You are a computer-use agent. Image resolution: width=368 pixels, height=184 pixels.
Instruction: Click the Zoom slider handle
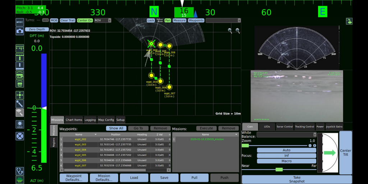pos(245,146)
